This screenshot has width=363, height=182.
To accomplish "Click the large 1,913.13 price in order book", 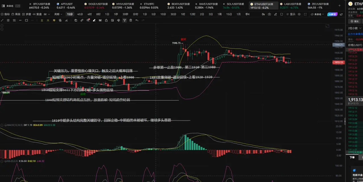I will (355, 100).
